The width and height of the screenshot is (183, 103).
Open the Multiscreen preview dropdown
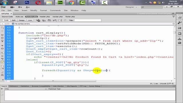point(38,20)
